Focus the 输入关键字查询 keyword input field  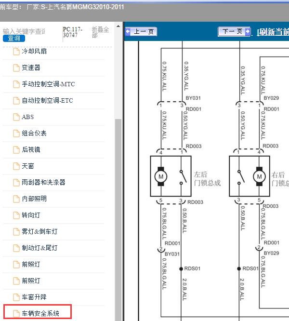[x=24, y=31]
